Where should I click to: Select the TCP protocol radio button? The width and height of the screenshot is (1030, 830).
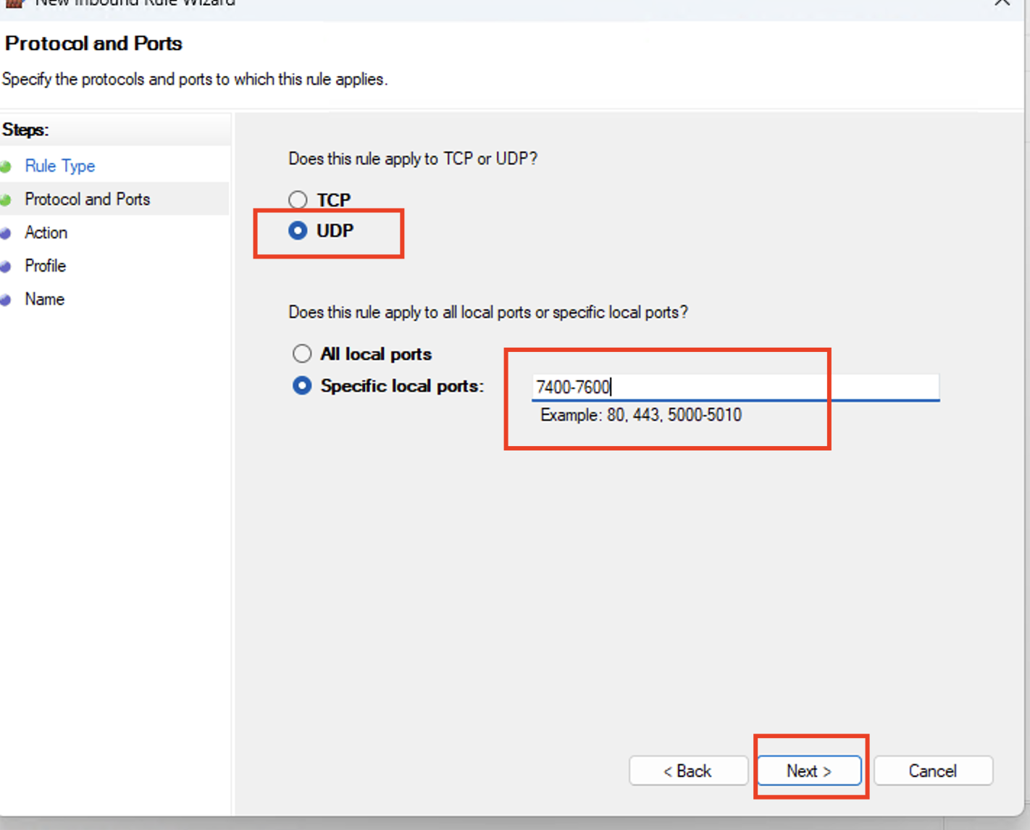[x=298, y=200]
